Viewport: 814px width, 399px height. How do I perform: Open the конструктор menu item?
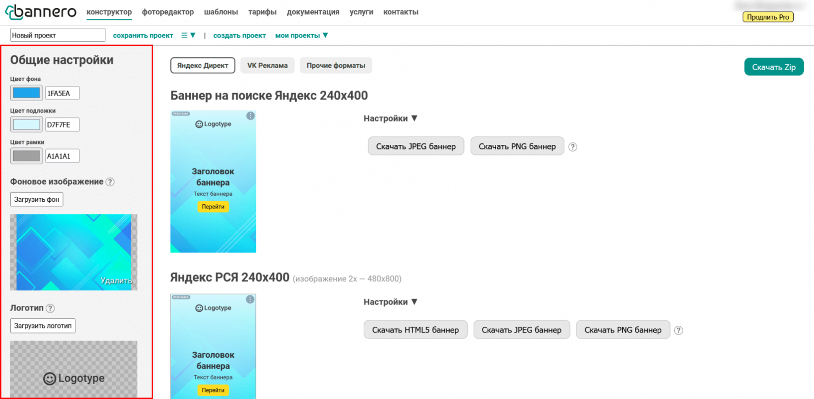pyautogui.click(x=109, y=12)
